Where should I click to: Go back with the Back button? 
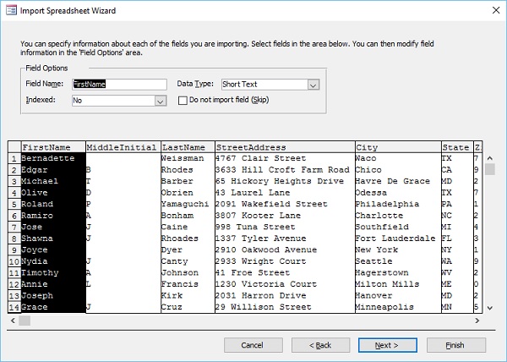[x=319, y=345]
